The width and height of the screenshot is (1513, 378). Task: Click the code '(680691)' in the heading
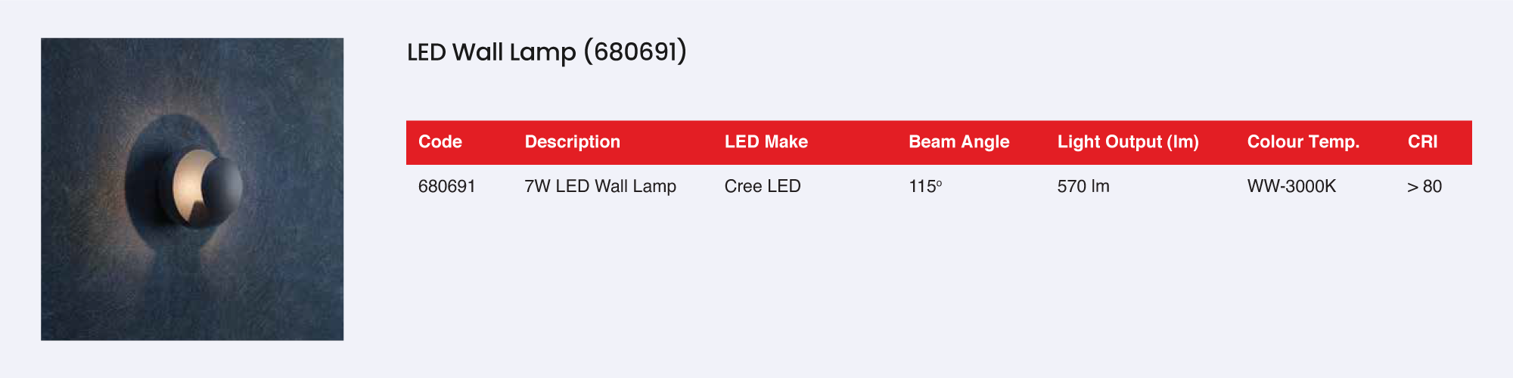click(x=635, y=52)
